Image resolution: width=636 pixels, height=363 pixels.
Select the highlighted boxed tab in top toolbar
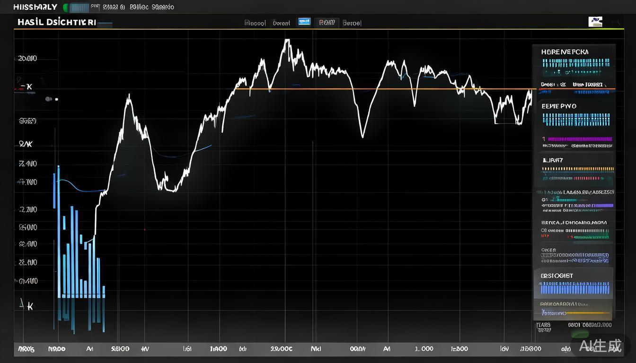tap(327, 22)
